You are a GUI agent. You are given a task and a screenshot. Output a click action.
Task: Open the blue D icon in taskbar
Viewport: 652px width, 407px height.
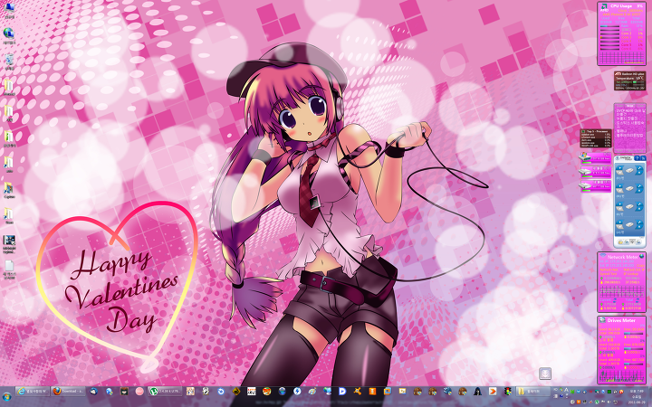point(342,392)
